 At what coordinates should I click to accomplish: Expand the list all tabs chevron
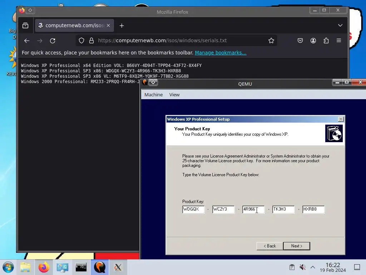click(340, 25)
